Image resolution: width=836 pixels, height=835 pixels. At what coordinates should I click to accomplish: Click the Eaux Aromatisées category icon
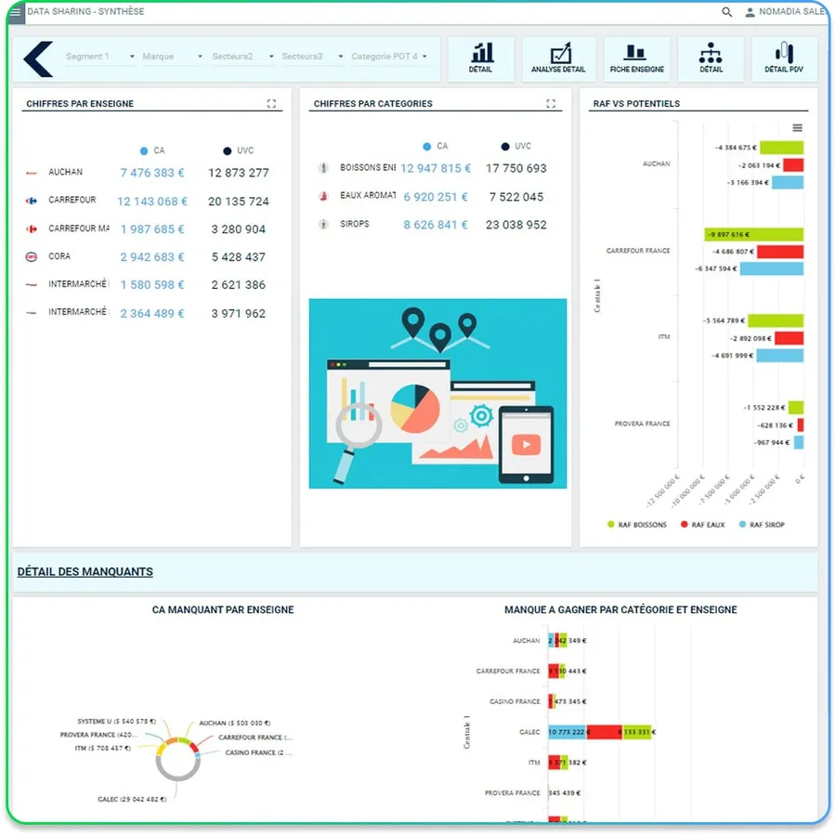click(323, 196)
